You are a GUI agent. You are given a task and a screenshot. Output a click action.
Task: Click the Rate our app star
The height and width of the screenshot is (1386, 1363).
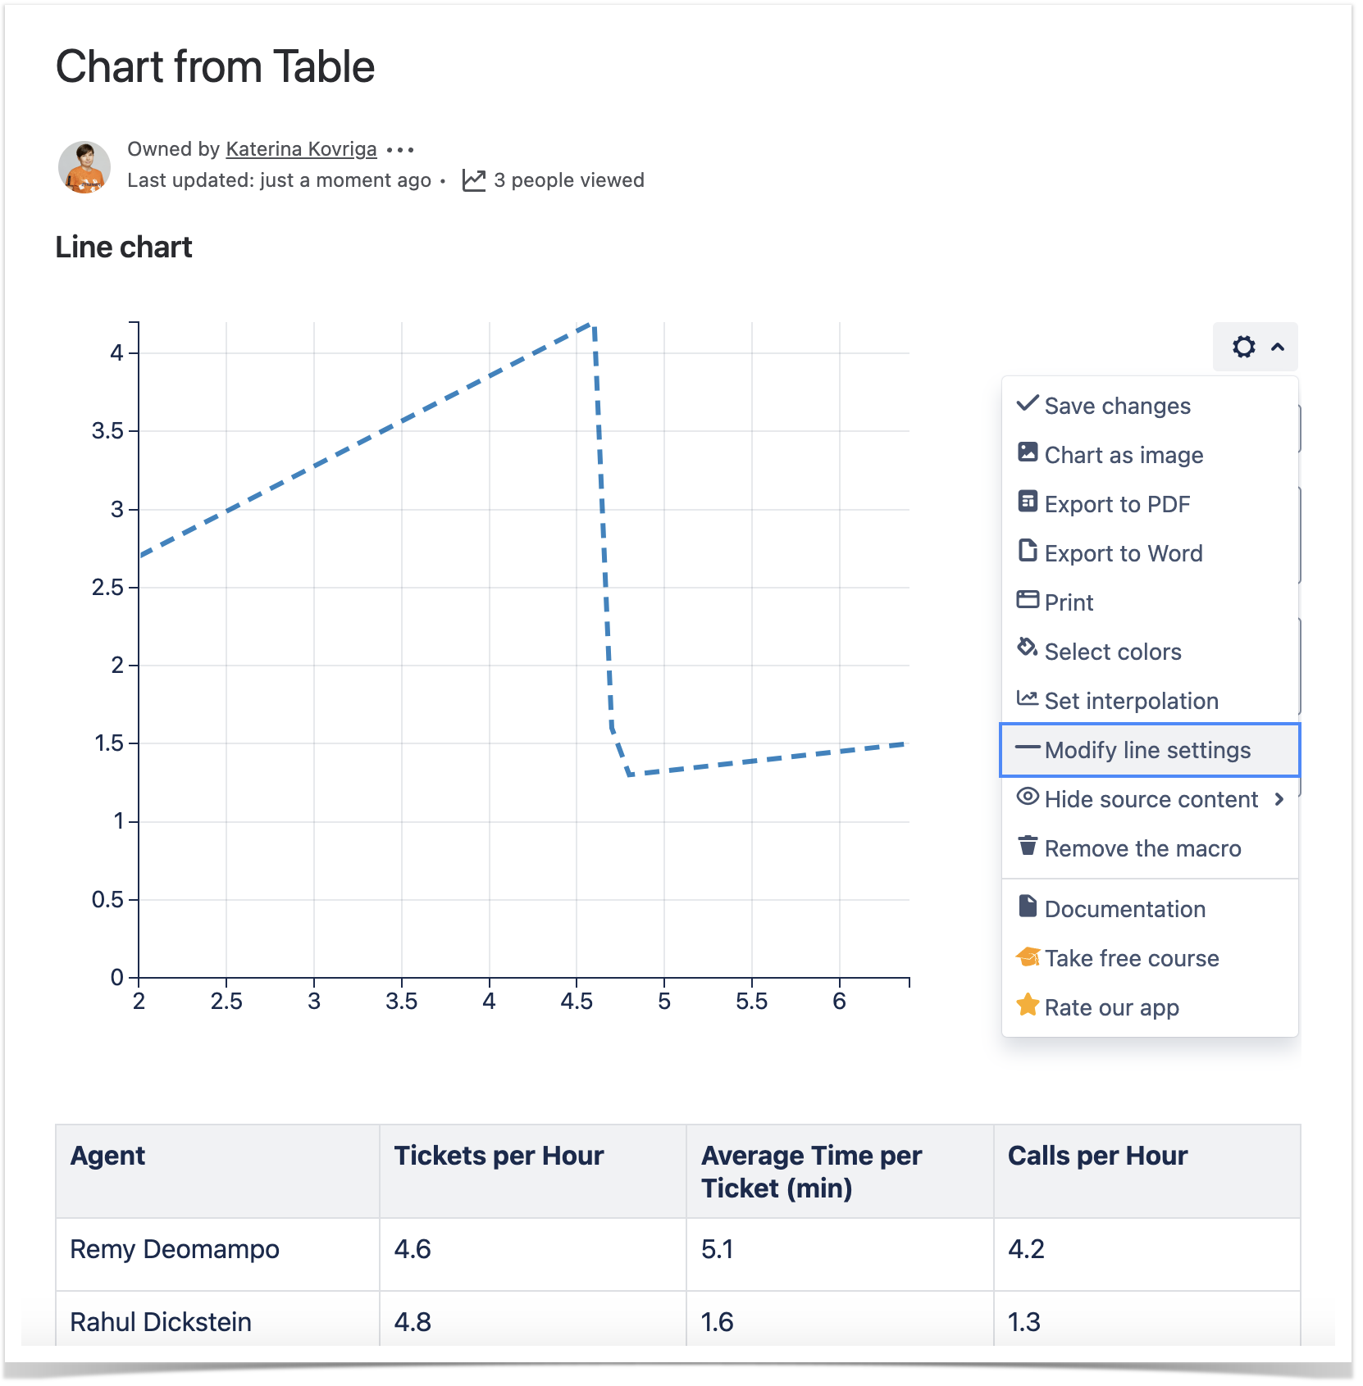[1027, 1006]
